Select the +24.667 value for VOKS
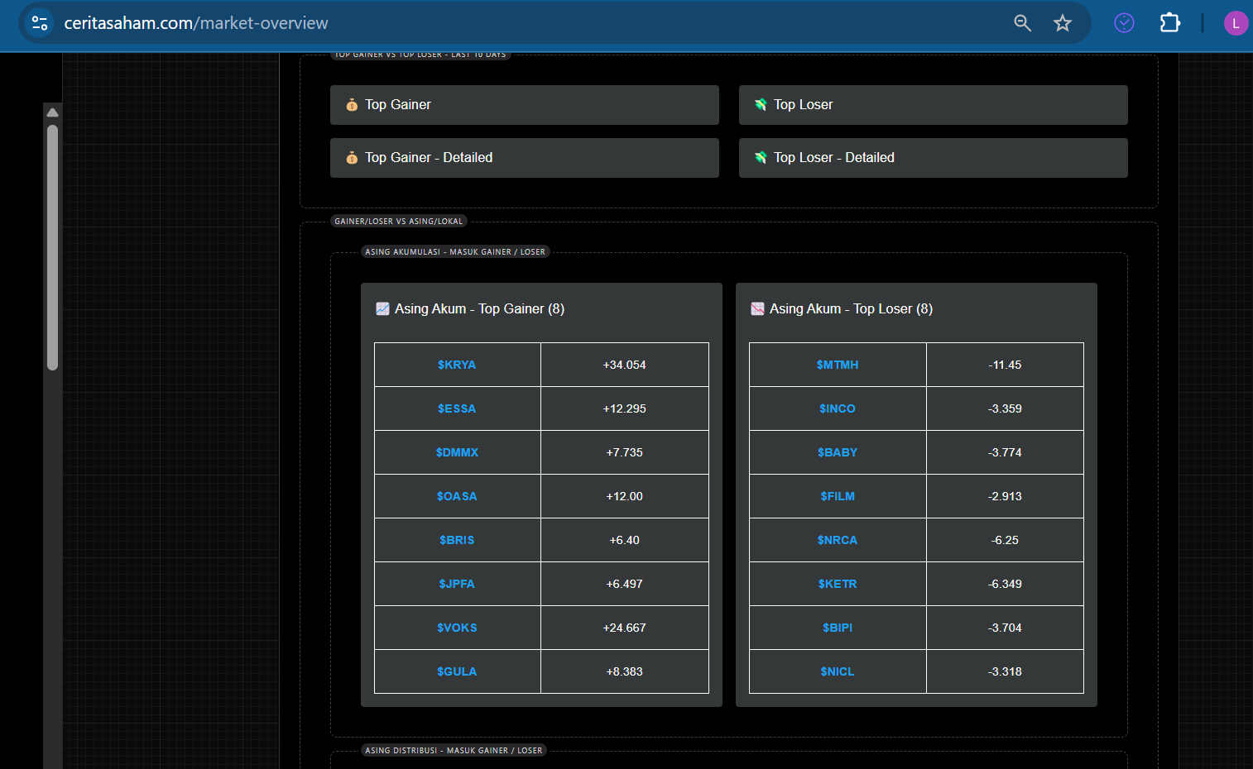Viewport: 1253px width, 769px height. pyautogui.click(x=625, y=628)
